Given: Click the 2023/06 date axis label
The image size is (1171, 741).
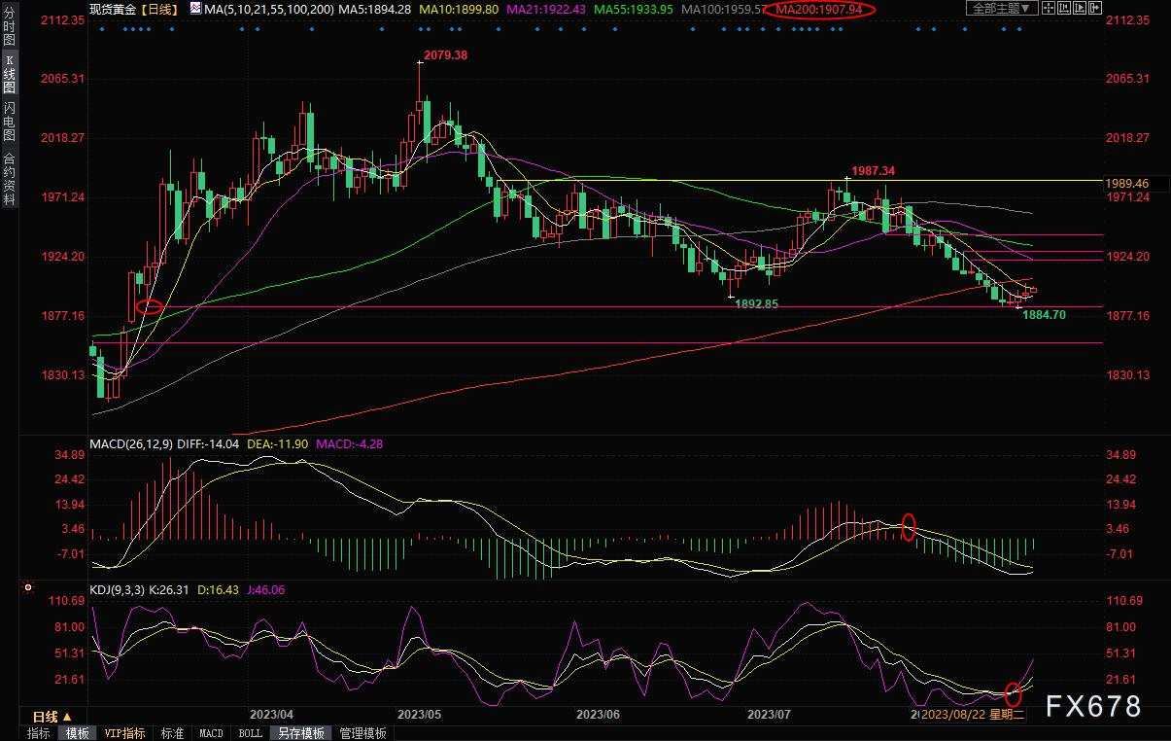Looking at the screenshot, I should tap(598, 715).
